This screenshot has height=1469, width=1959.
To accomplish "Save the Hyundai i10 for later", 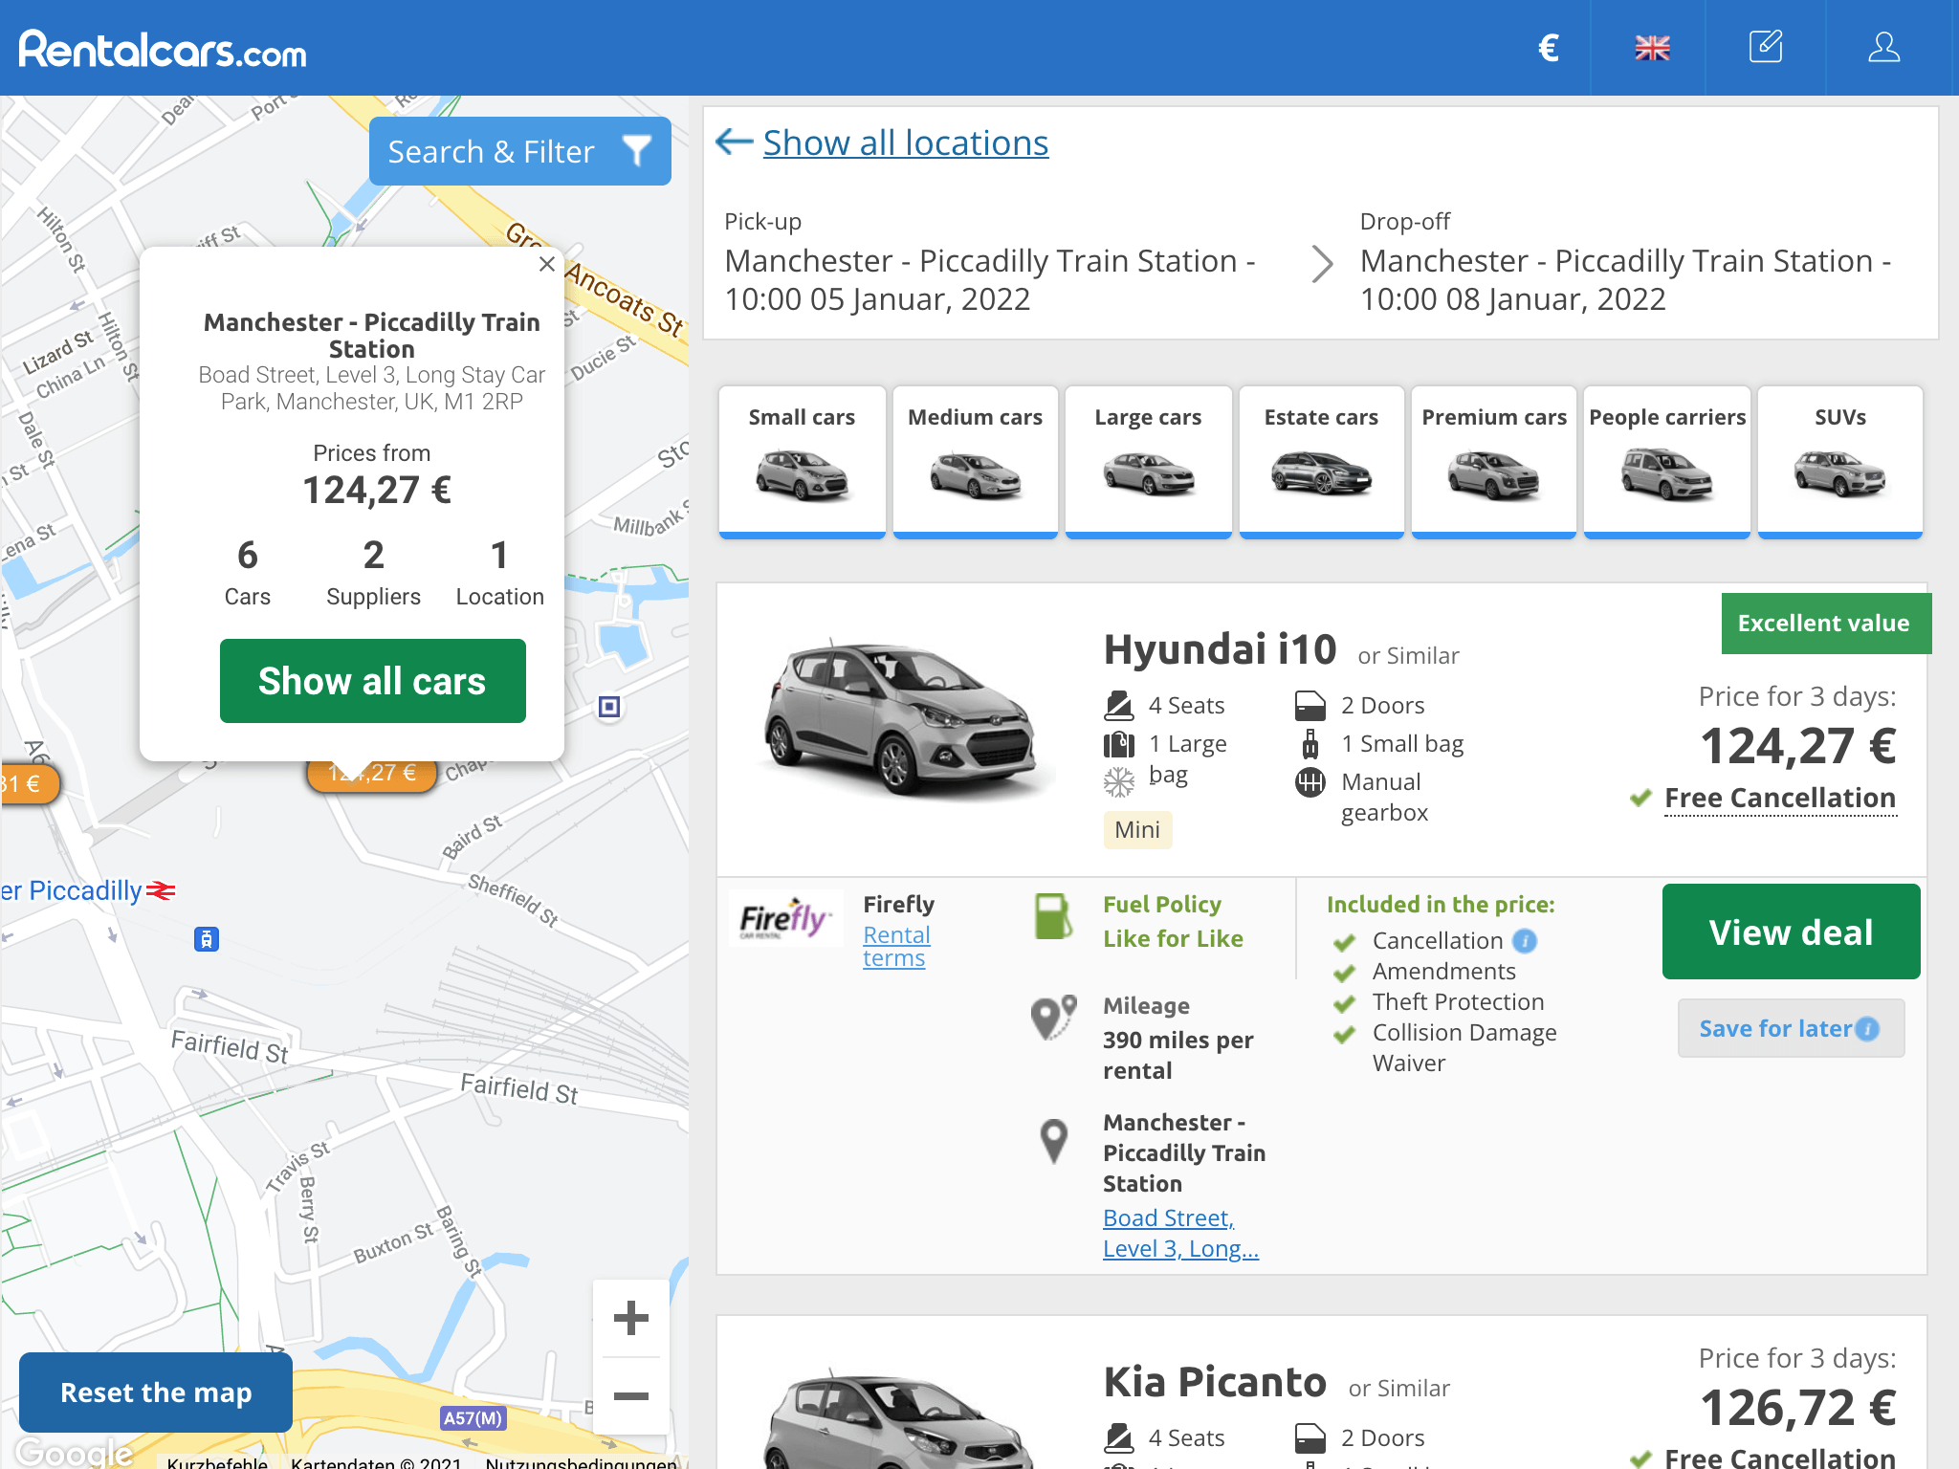I will (1791, 1028).
